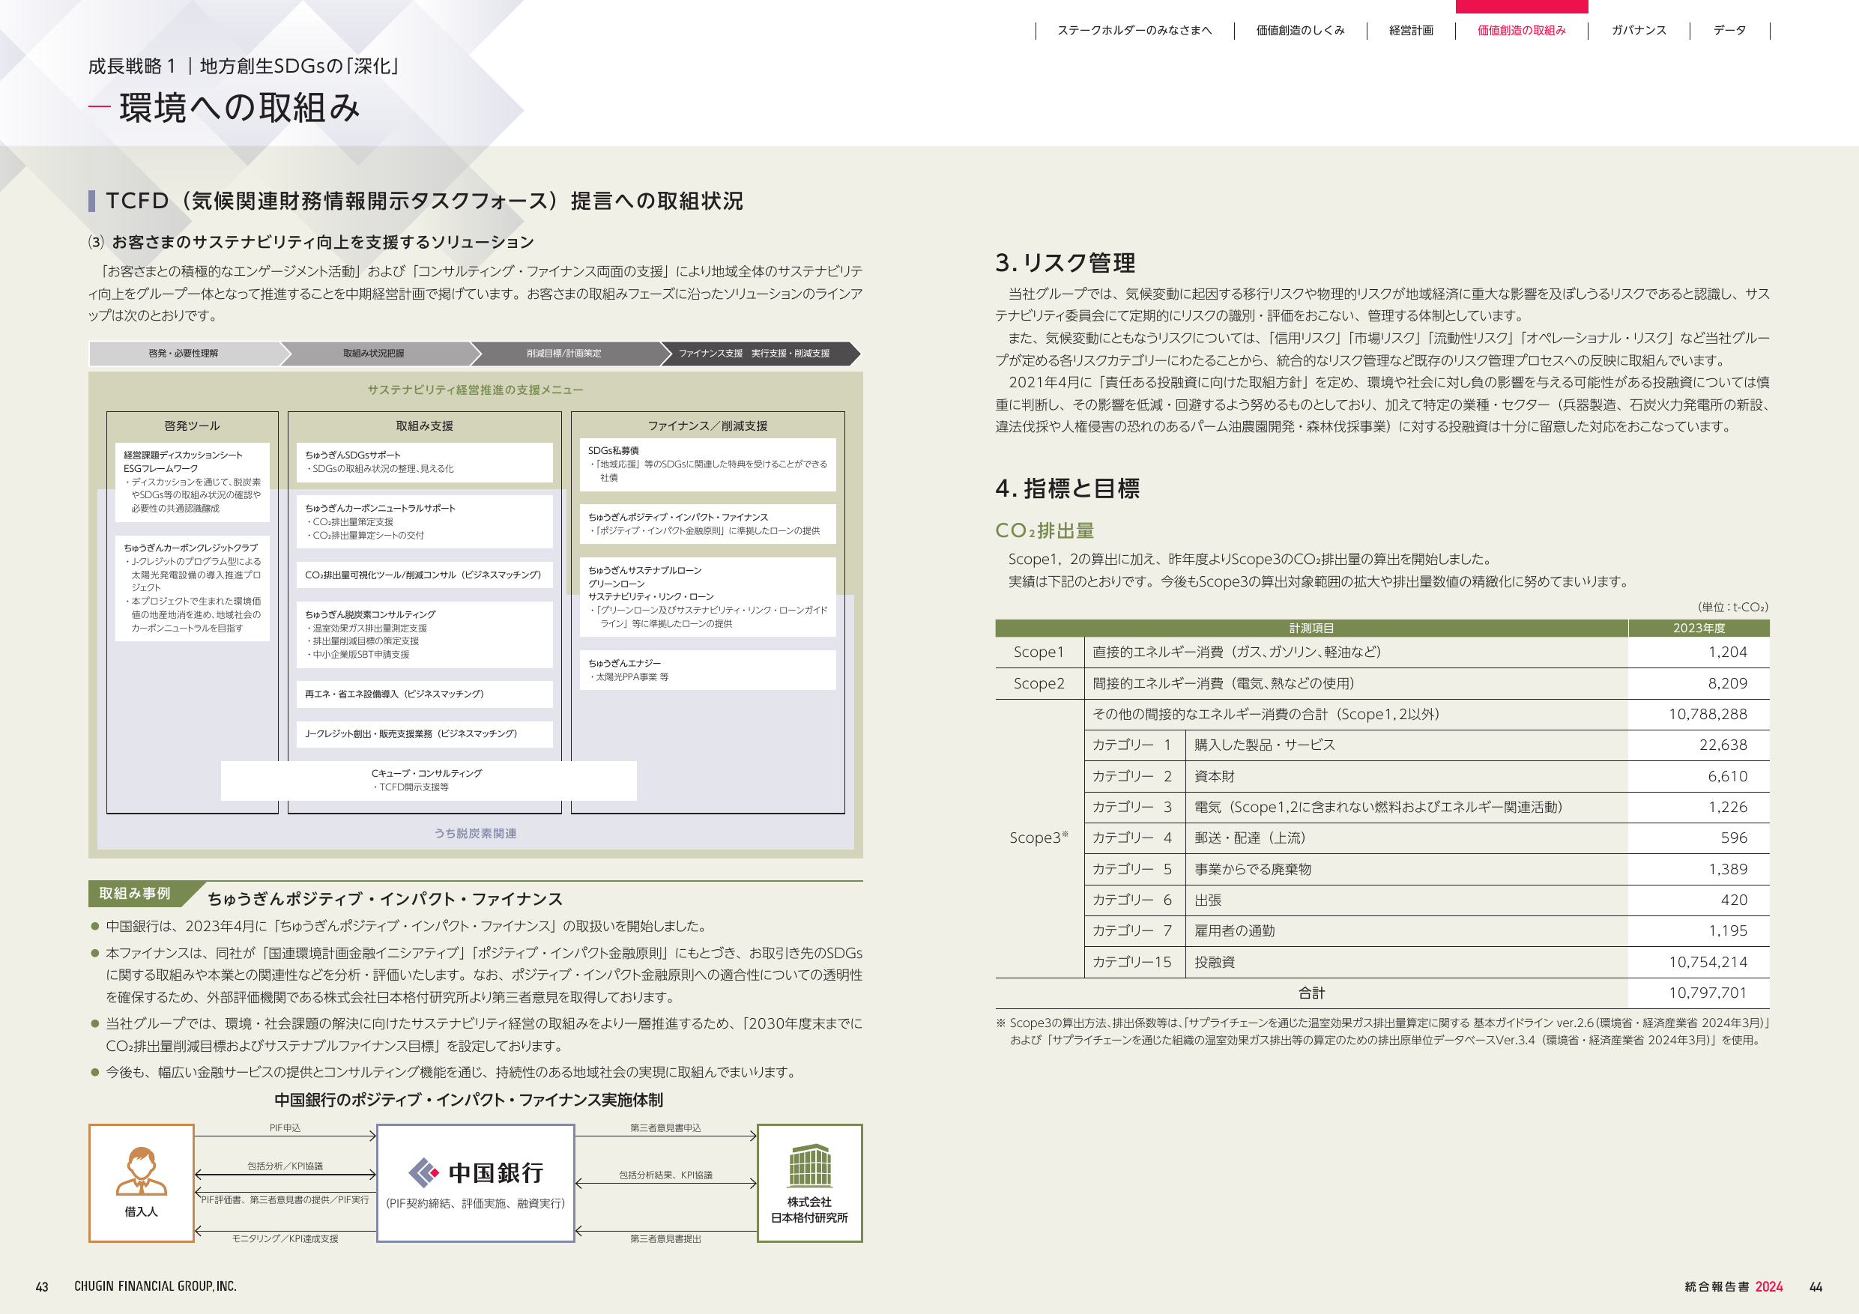Viewport: 1859px width, 1314px height.
Task: Select the ちゅうぎん脱炭素コンサルティング box
Action: point(424,635)
